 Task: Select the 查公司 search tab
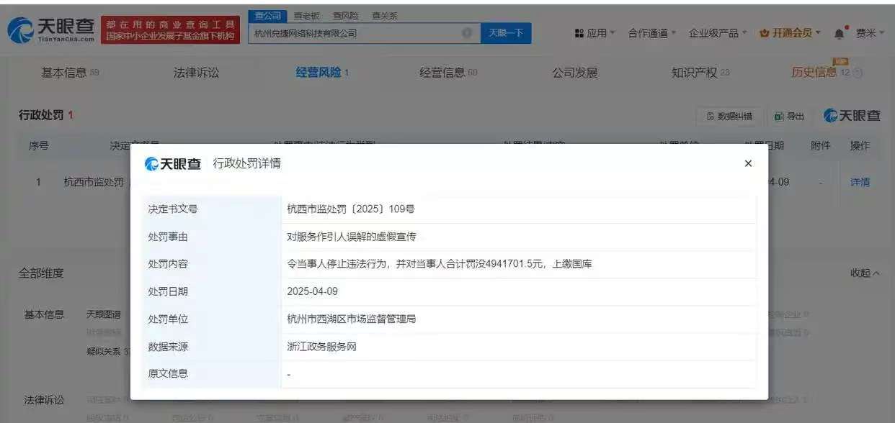click(x=268, y=16)
